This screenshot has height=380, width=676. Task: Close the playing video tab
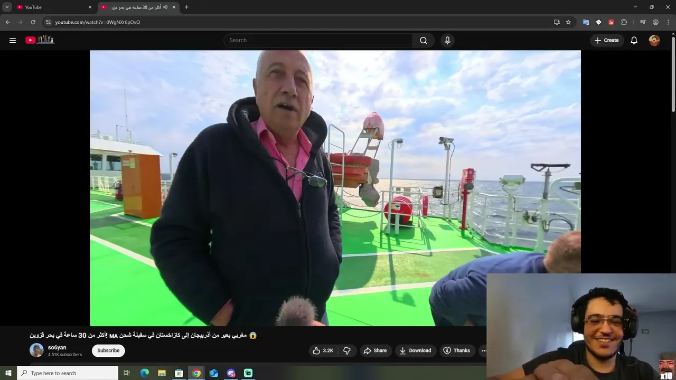click(174, 7)
